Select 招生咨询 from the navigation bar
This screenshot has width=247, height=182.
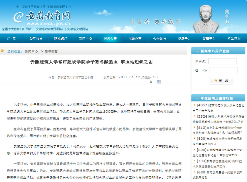tap(234, 39)
